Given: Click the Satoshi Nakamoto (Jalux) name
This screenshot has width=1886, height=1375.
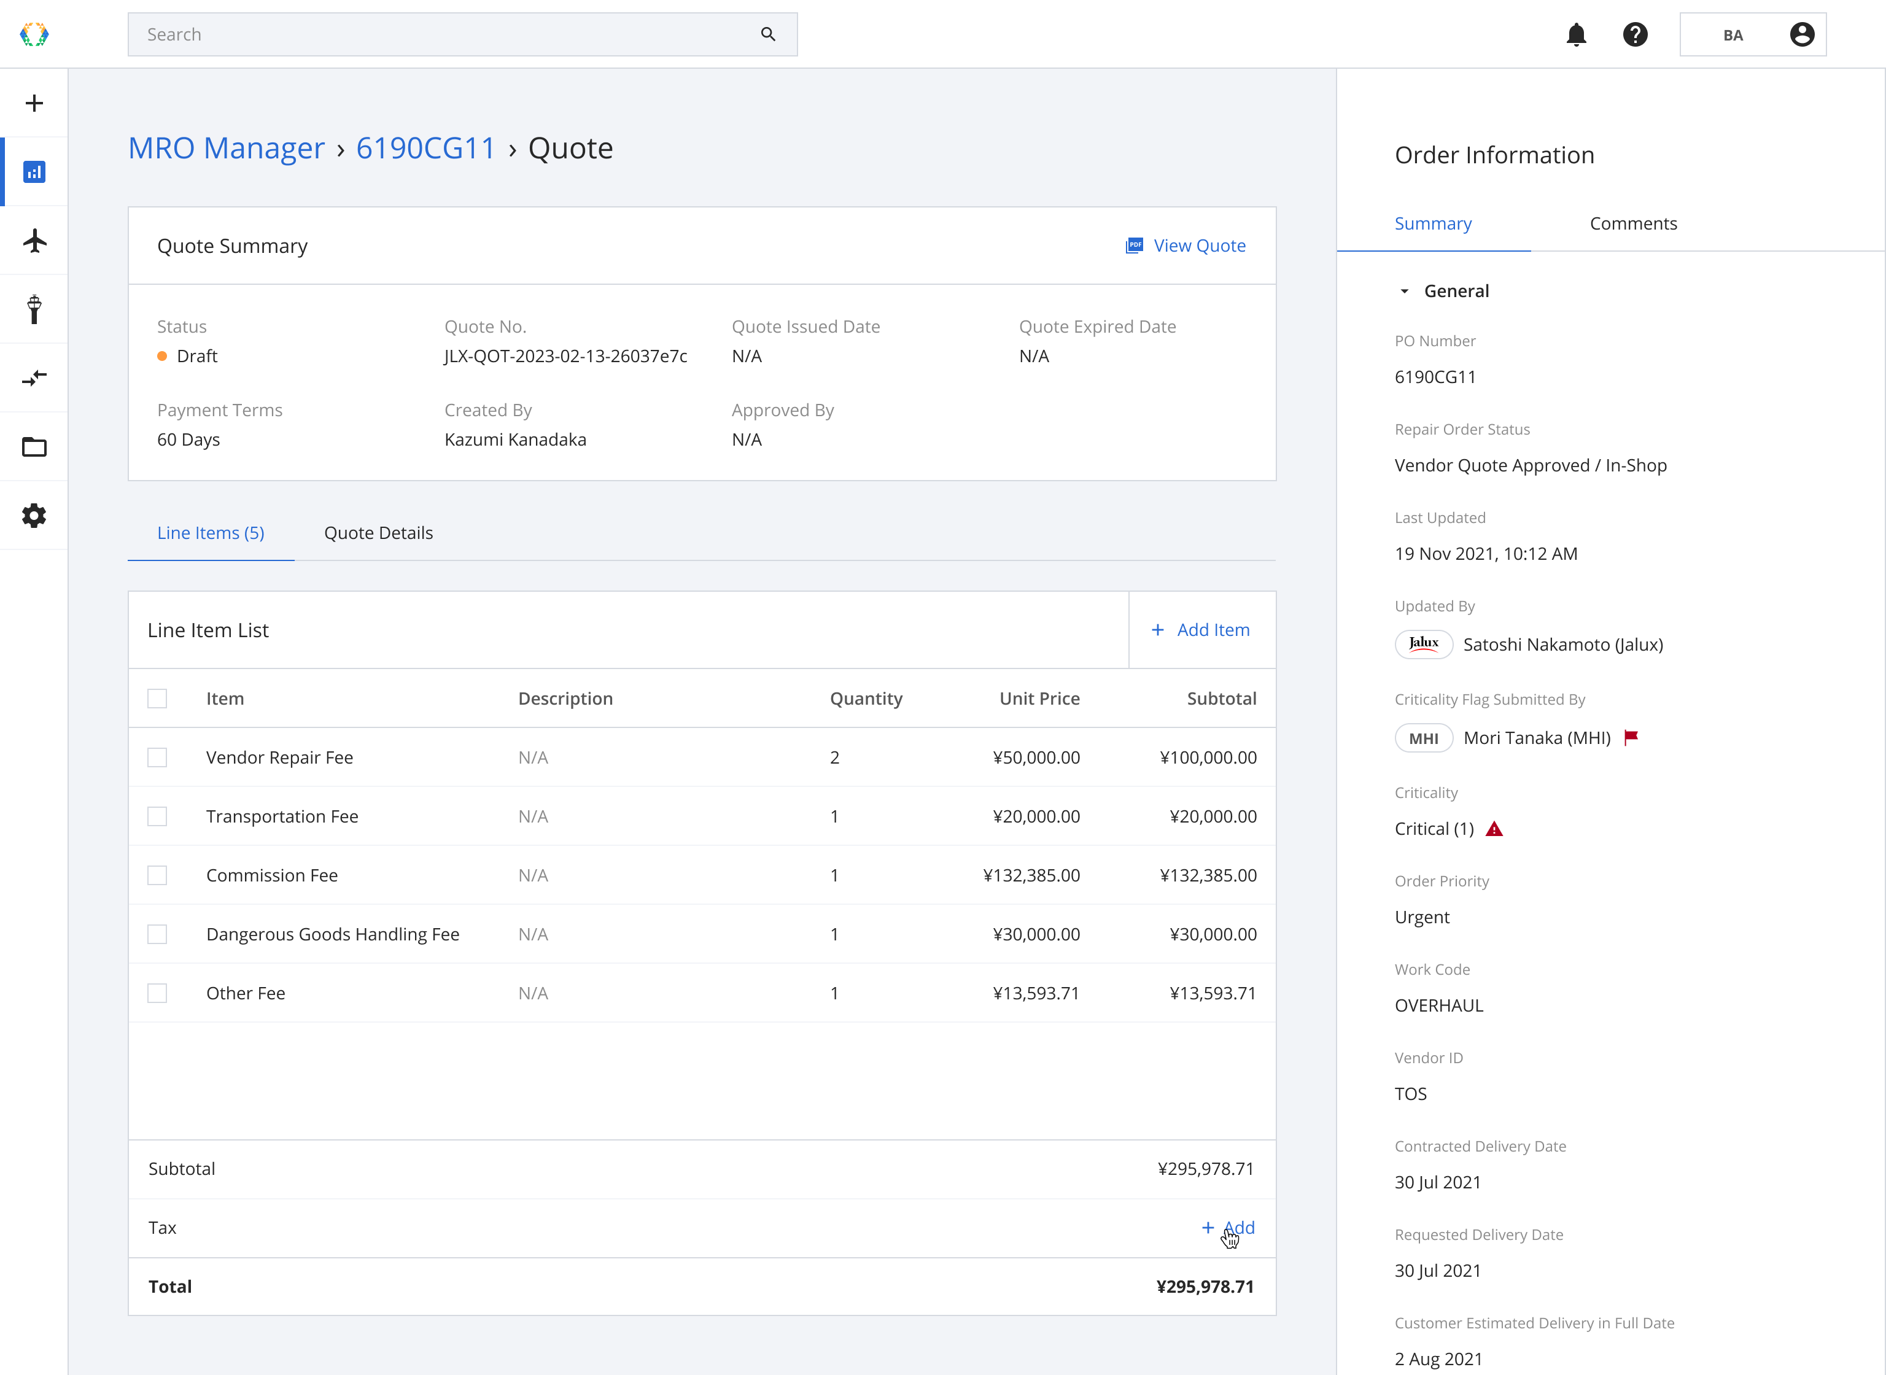Looking at the screenshot, I should coord(1563,644).
